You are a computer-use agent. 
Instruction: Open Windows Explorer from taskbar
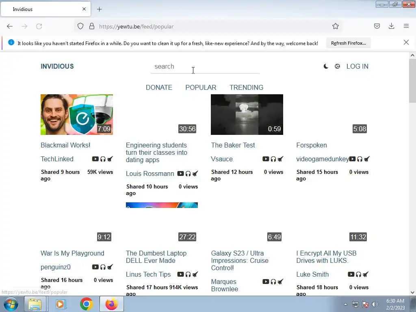35,304
